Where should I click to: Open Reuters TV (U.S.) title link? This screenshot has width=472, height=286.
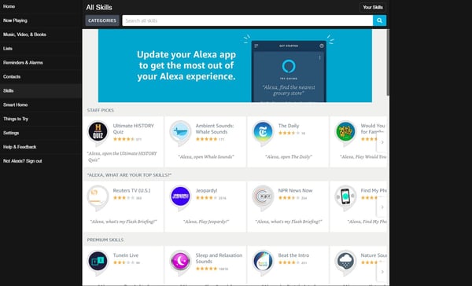click(131, 190)
